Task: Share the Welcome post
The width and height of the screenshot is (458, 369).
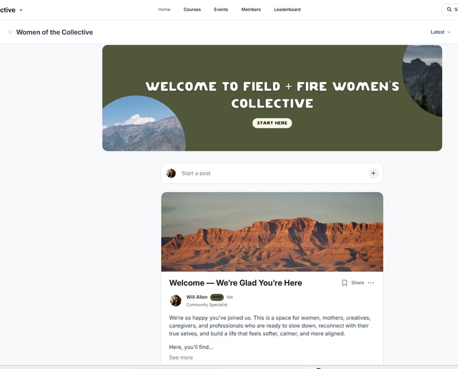Action: pyautogui.click(x=358, y=283)
